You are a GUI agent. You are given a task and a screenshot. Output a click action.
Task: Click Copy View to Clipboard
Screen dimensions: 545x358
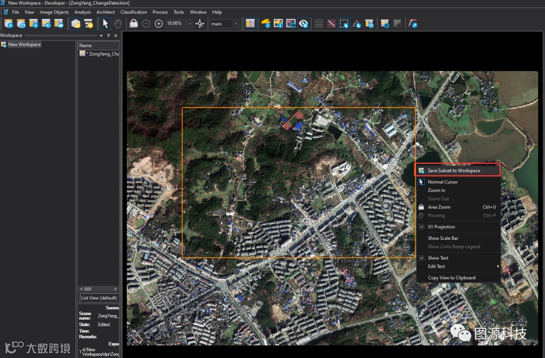coord(452,278)
